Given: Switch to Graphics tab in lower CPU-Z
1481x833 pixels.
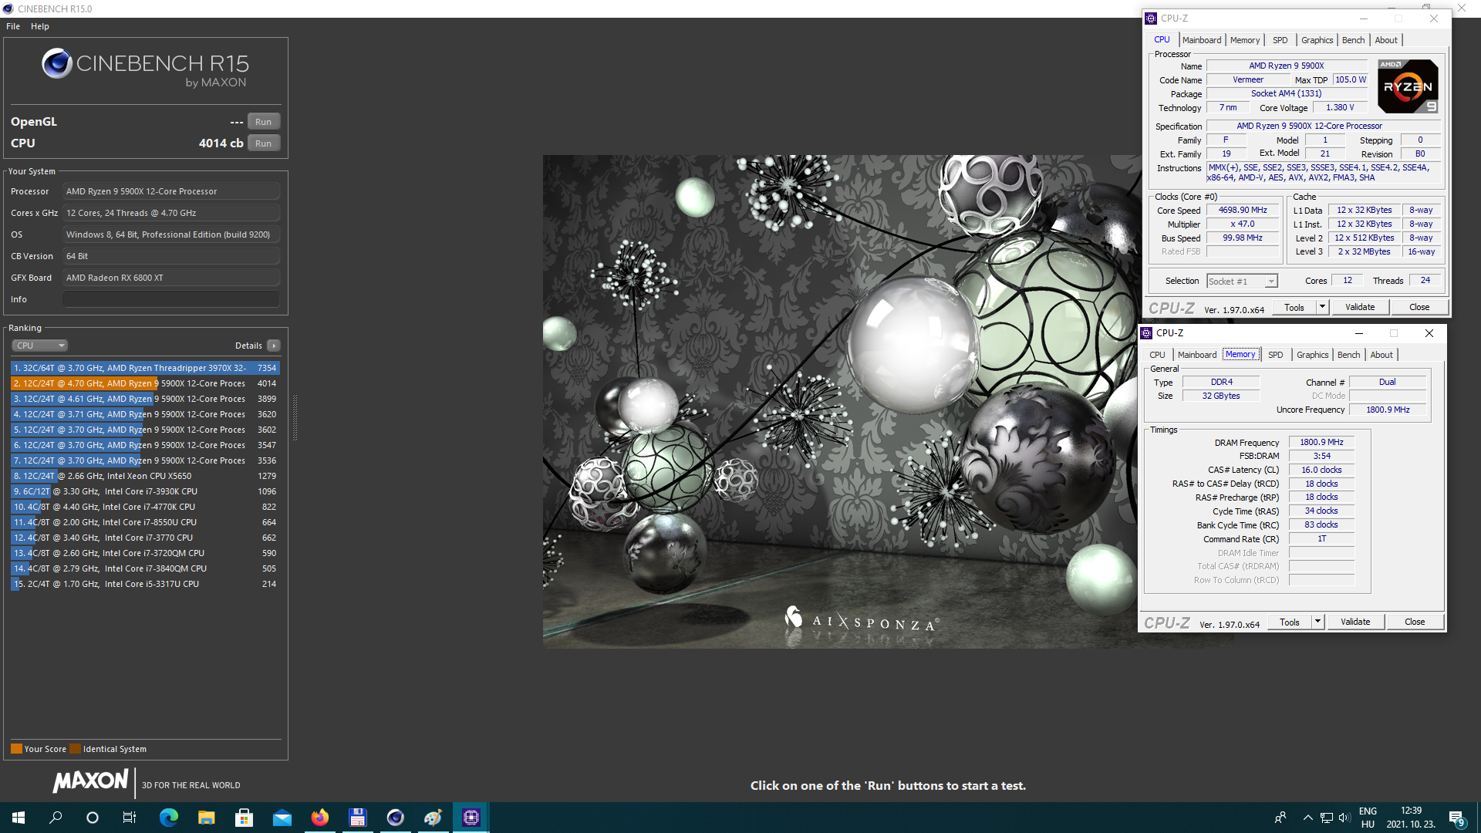Looking at the screenshot, I should (1313, 355).
